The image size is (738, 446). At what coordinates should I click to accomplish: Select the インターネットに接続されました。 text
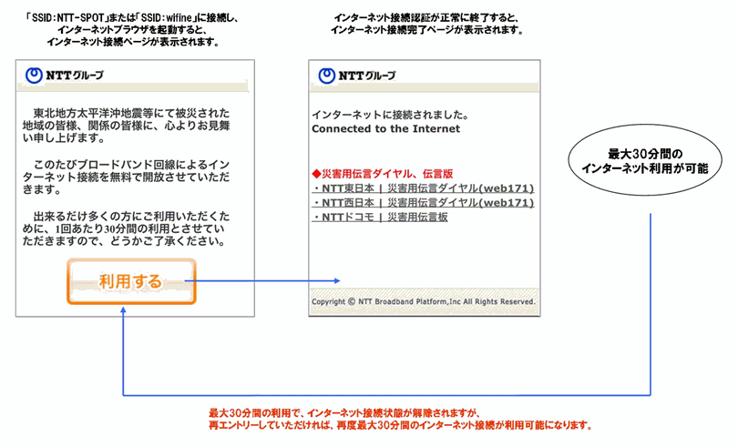390,115
